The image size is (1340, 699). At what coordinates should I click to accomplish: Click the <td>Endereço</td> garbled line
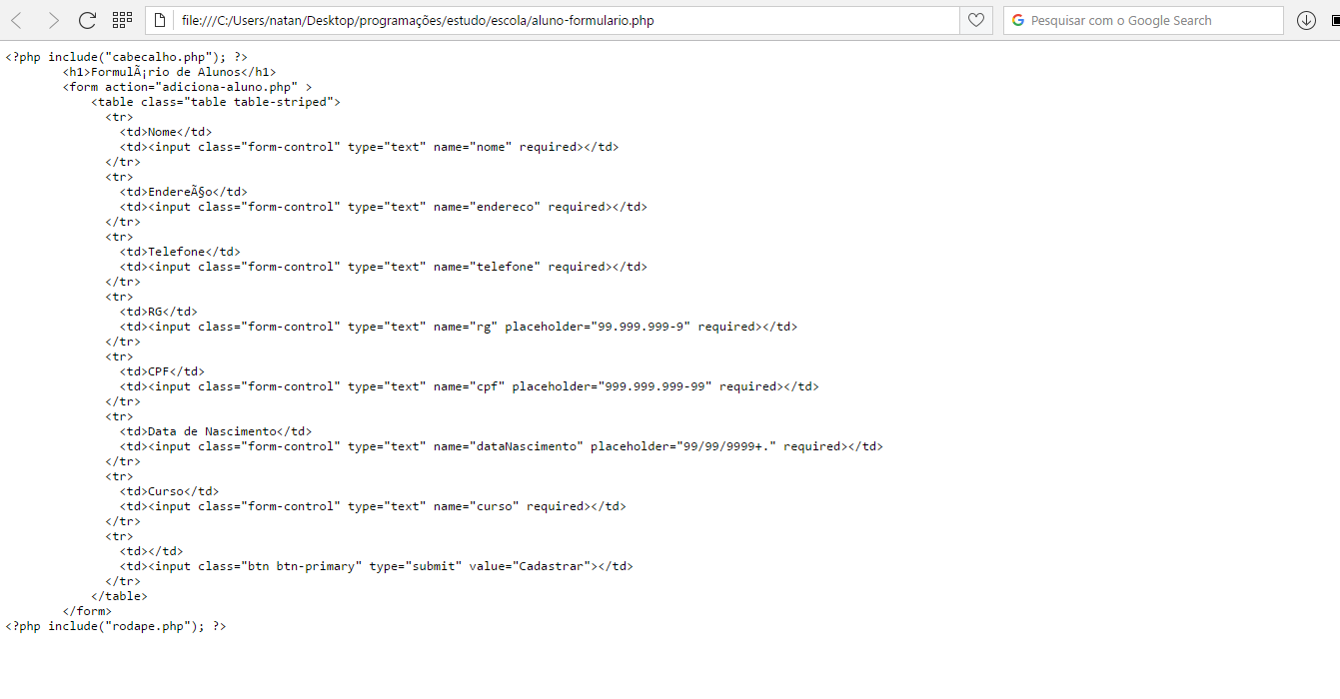pos(184,192)
